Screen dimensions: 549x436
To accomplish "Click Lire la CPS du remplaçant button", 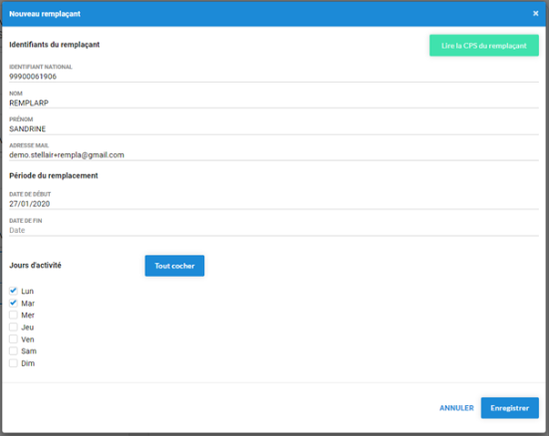I will click(484, 46).
